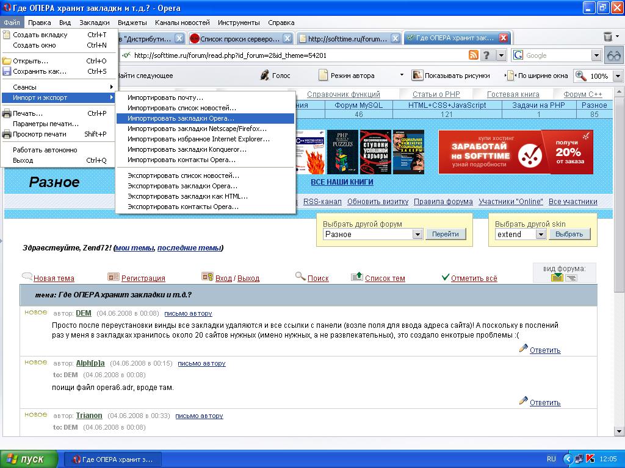
Task: Open the extend skin dropdown
Action: [541, 234]
